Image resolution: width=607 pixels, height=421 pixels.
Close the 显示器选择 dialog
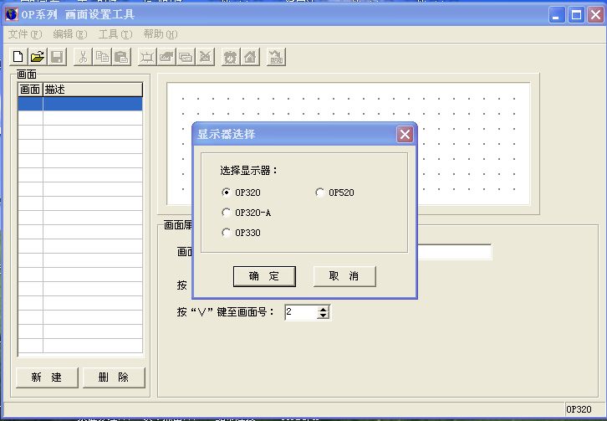click(405, 134)
